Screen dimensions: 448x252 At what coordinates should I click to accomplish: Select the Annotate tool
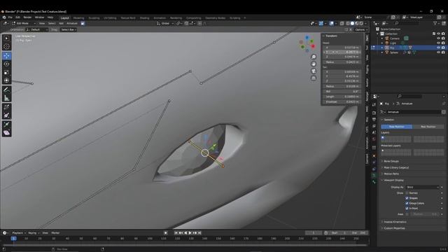(6, 90)
